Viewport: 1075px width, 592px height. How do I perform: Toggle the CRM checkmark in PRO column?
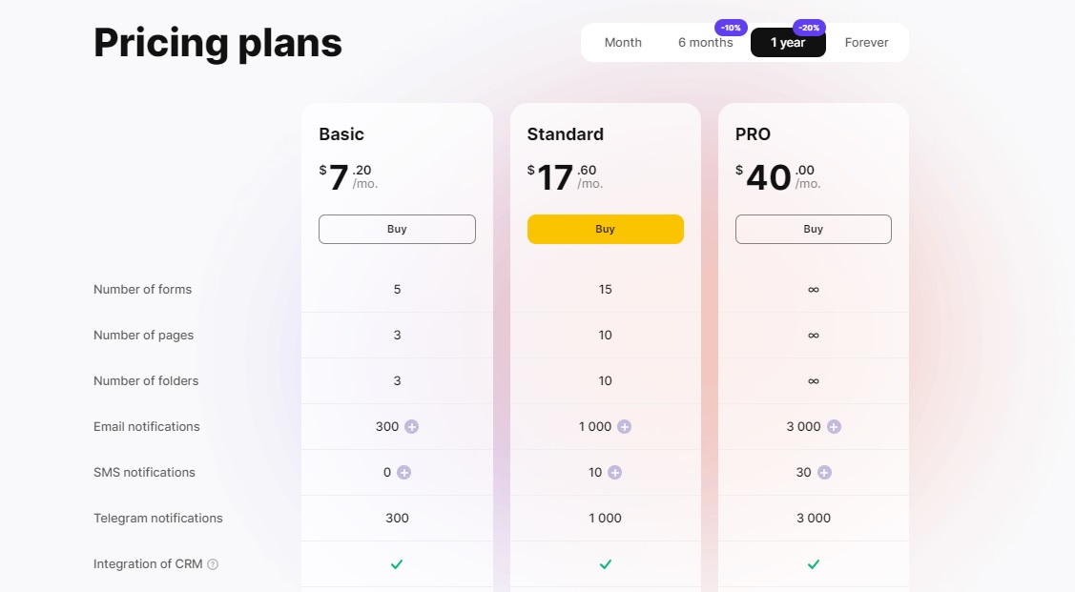(813, 564)
